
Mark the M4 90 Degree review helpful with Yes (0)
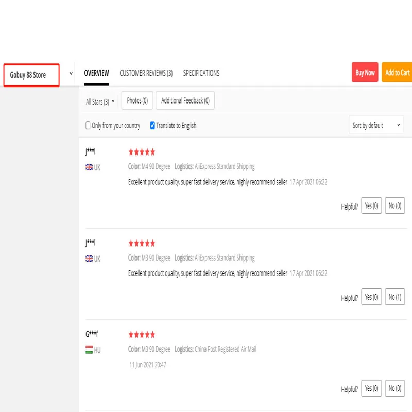[371, 205]
